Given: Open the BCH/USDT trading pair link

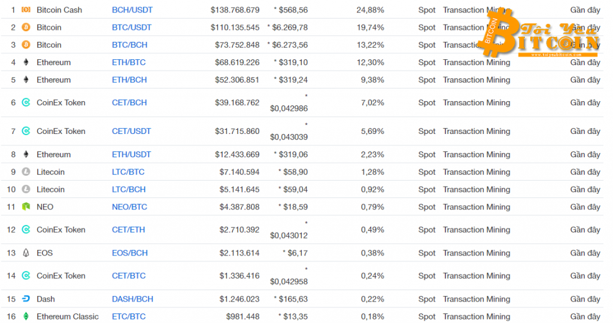Looking at the screenshot, I should pyautogui.click(x=132, y=10).
